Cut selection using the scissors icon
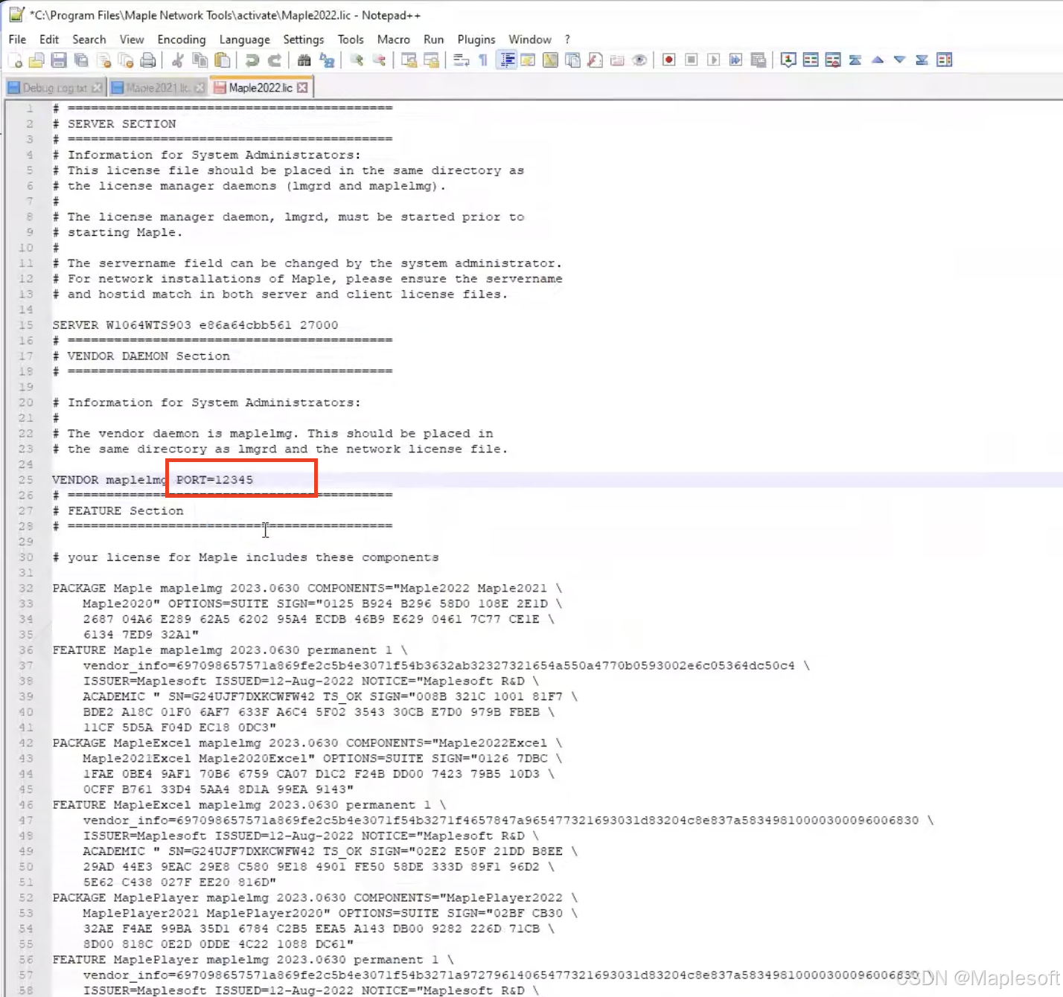This screenshot has width=1063, height=997. point(177,60)
